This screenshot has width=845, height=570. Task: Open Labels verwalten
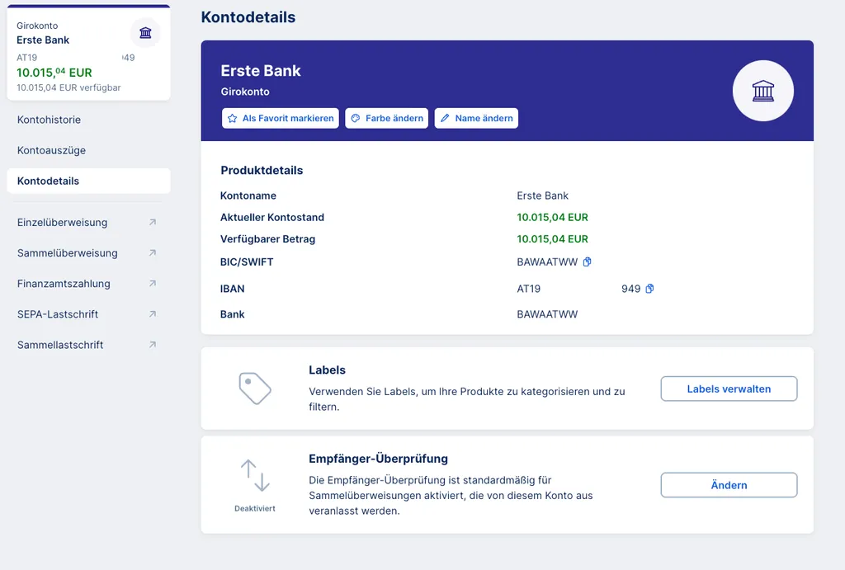tap(729, 389)
